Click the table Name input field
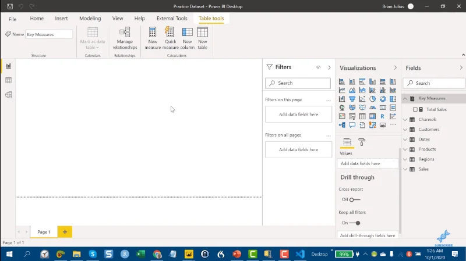 click(49, 34)
